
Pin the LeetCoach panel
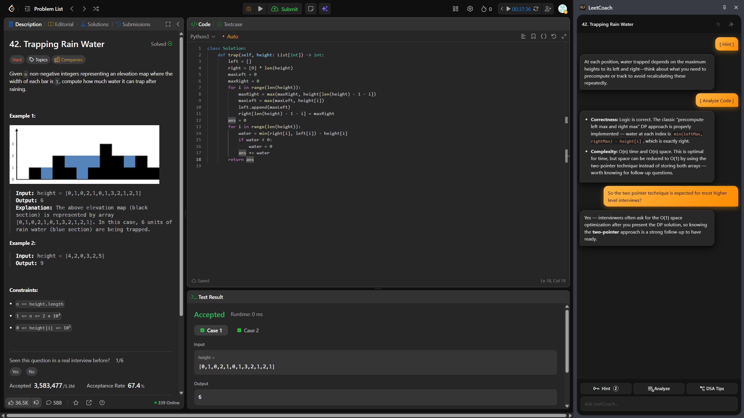click(x=725, y=8)
